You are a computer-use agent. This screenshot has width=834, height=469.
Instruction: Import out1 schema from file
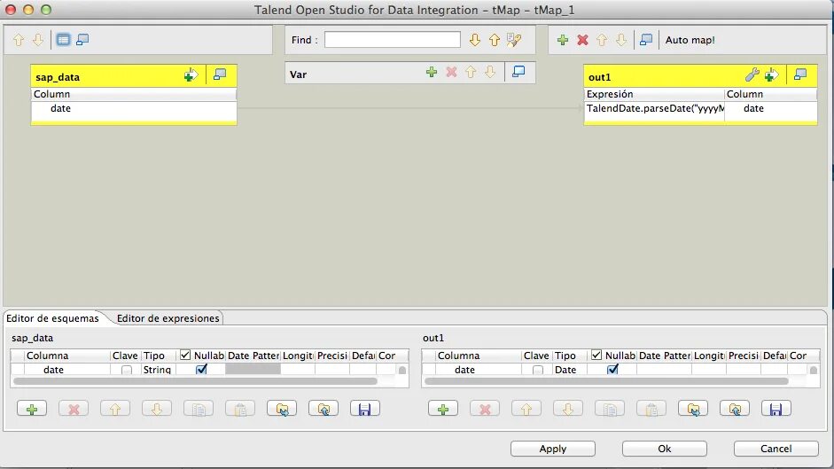693,409
